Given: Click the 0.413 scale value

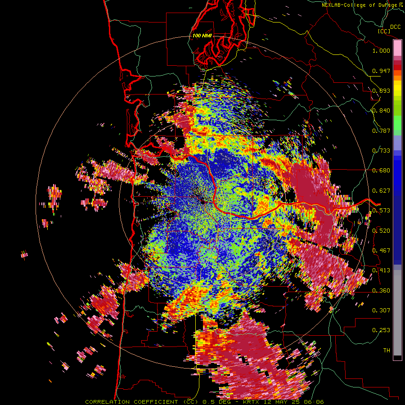Looking at the screenshot, I should point(381,270).
